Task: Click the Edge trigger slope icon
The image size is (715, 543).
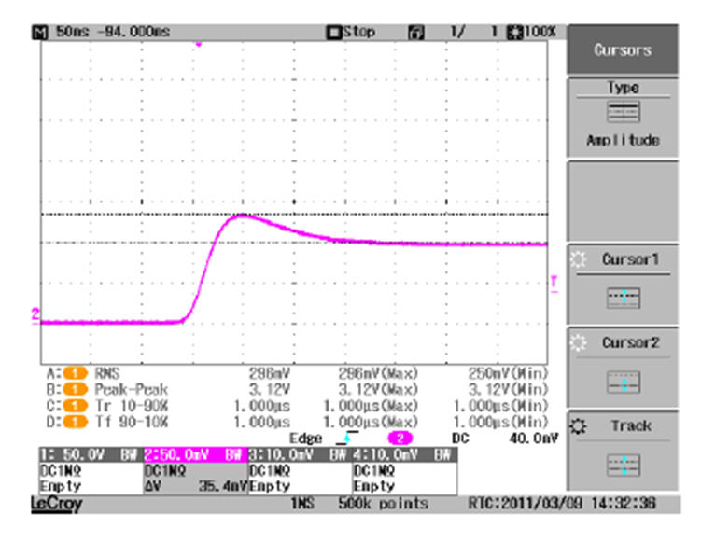Action: click(x=347, y=439)
